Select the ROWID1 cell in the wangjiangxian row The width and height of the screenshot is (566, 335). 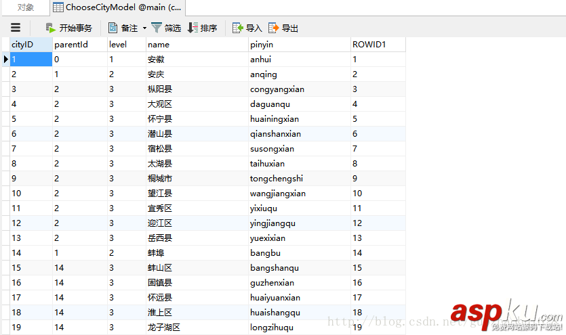click(378, 194)
